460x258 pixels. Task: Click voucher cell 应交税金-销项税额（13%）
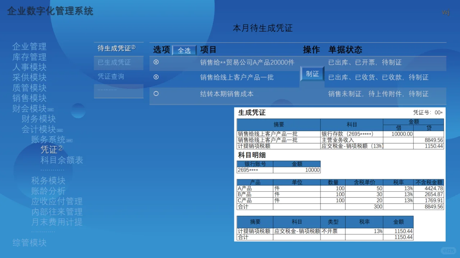point(351,146)
